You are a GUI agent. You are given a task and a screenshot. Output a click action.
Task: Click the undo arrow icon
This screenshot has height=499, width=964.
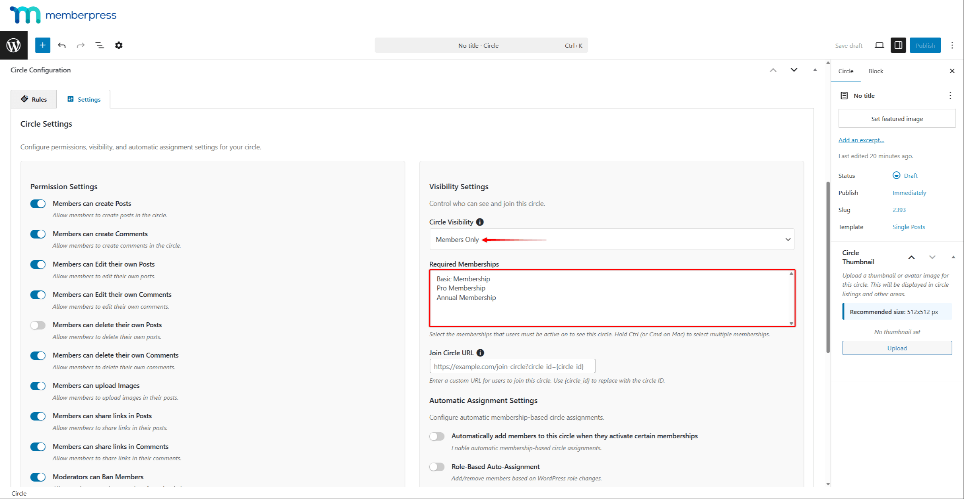click(62, 45)
